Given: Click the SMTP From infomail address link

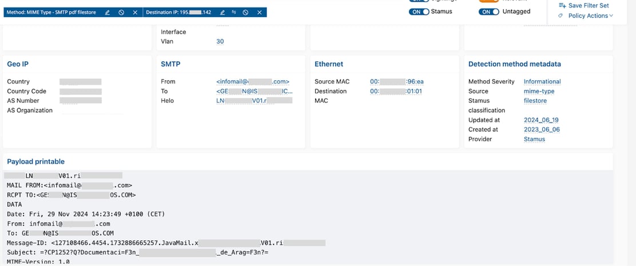Looking at the screenshot, I should 253,81.
